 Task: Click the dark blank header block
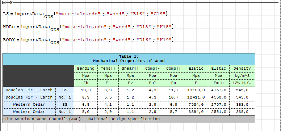(38, 76)
